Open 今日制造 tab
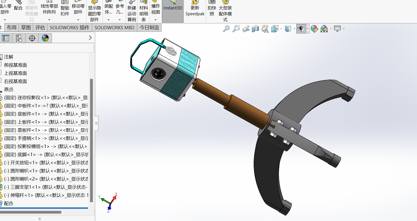The image size is (417, 221). pyautogui.click(x=149, y=27)
